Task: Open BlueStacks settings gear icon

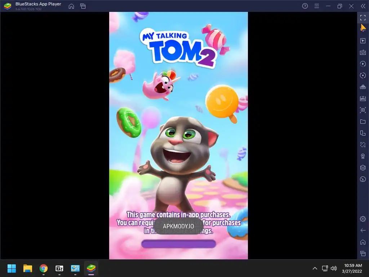Action: 363,219
